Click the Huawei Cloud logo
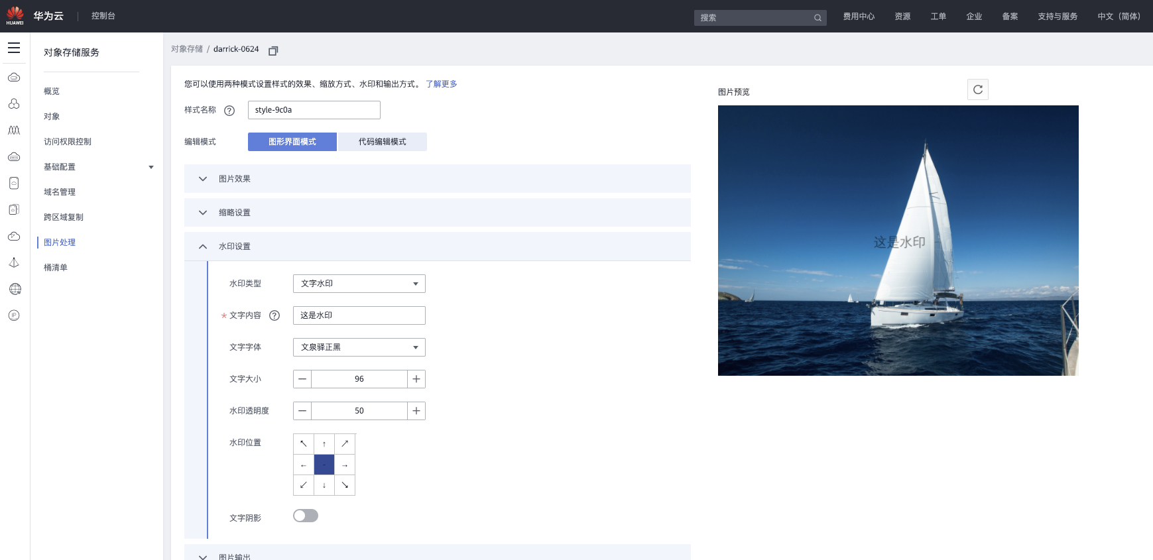 [x=15, y=16]
